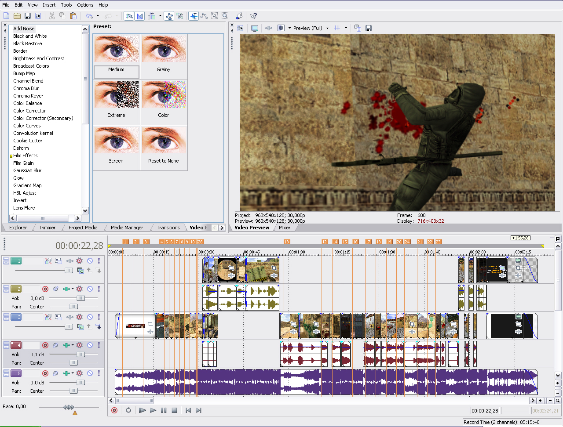
Task: Select the Envelope edit tool
Action: tap(204, 16)
